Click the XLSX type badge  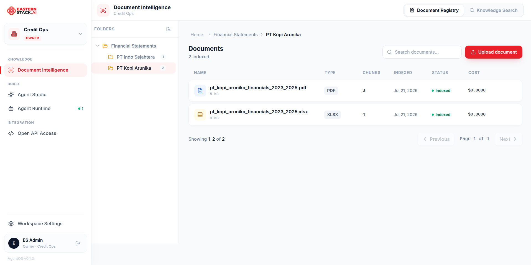pos(333,115)
